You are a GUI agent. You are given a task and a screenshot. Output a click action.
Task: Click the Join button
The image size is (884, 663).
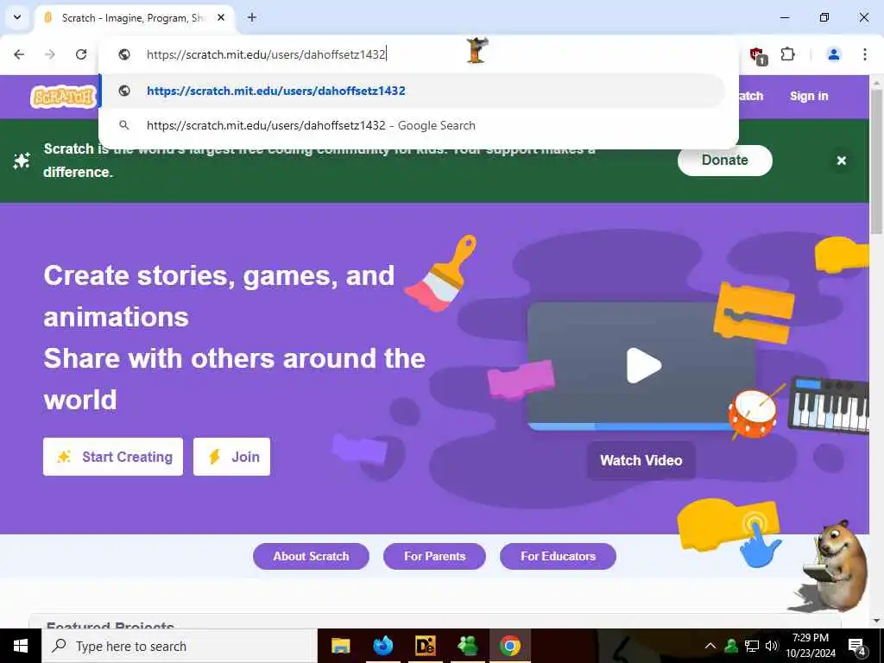click(x=231, y=457)
